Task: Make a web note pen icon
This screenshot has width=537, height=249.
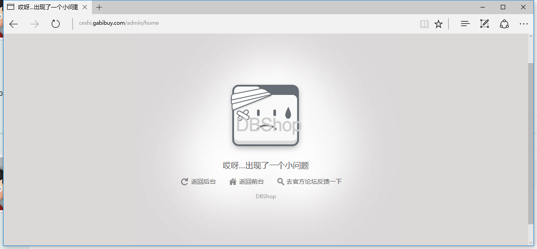Action: [484, 24]
